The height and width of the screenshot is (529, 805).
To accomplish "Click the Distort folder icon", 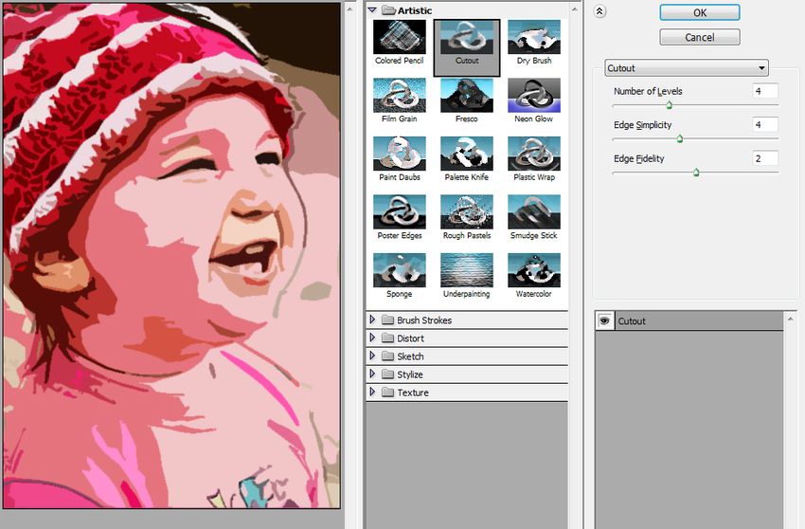I will 388,337.
